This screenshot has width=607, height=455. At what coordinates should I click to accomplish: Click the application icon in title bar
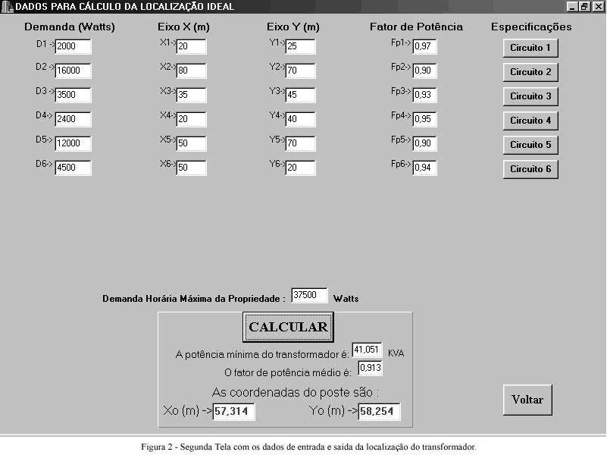(x=8, y=7)
